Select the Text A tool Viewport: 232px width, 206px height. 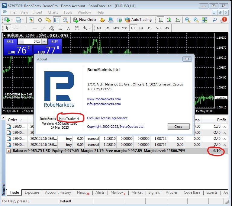(68, 28)
